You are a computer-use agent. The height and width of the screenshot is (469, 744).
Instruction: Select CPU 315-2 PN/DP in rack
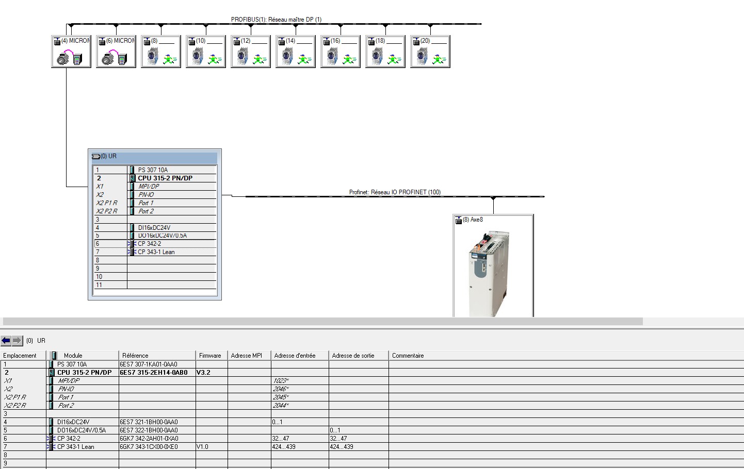165,178
